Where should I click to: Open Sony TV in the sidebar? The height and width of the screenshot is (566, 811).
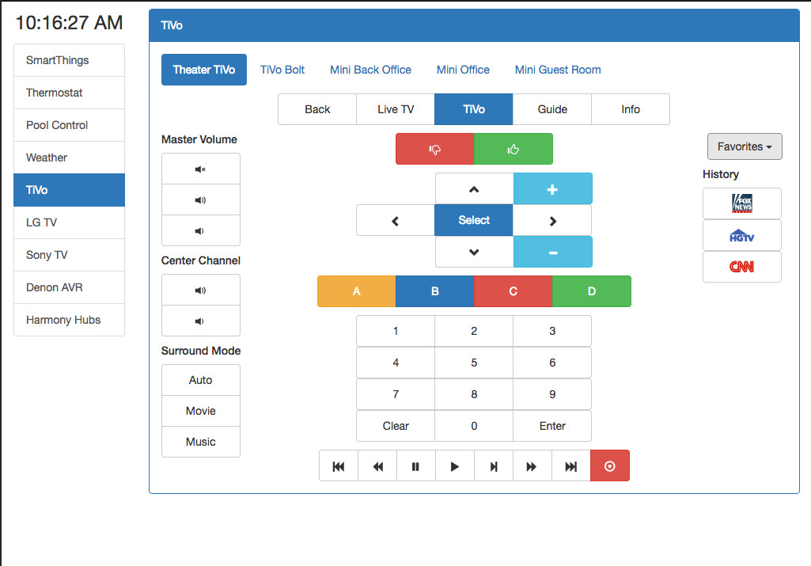[x=70, y=255]
